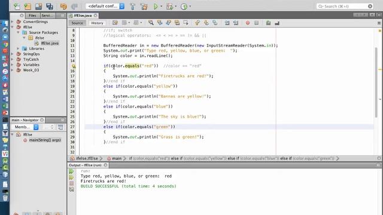Click Find Next Occurrence icon

[169, 23]
